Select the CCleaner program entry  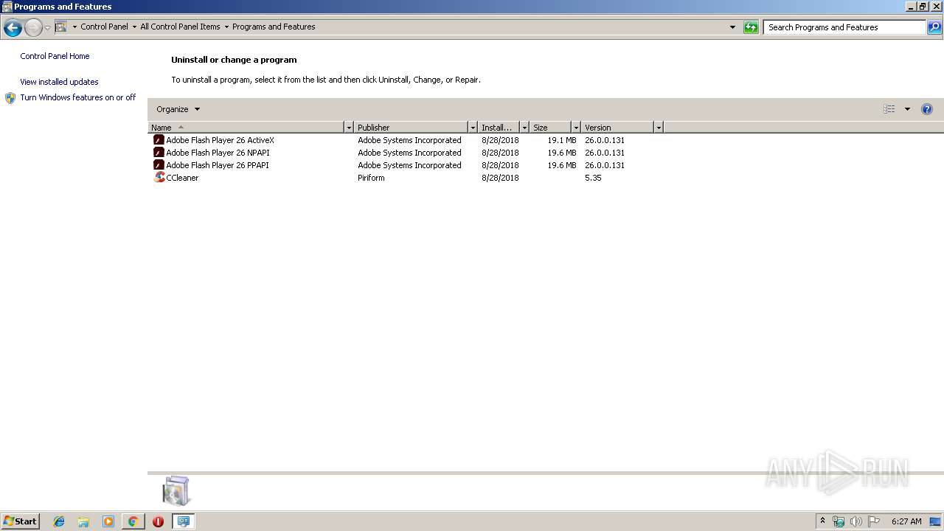point(182,178)
